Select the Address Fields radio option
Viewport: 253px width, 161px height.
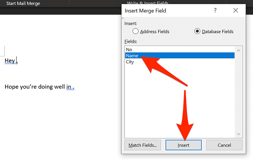click(x=136, y=32)
